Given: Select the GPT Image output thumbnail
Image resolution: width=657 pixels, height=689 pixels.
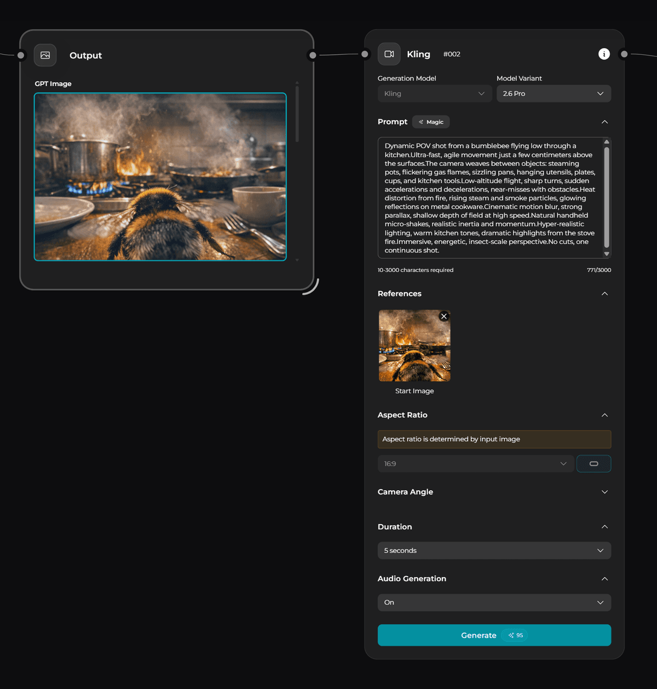Looking at the screenshot, I should [160, 177].
